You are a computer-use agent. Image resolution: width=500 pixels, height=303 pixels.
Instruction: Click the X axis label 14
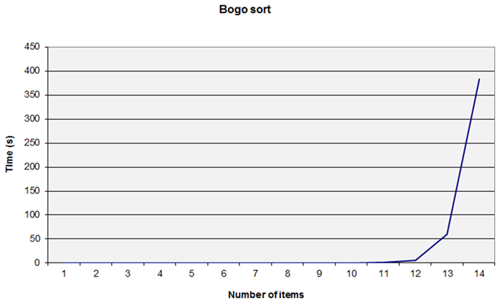click(479, 274)
